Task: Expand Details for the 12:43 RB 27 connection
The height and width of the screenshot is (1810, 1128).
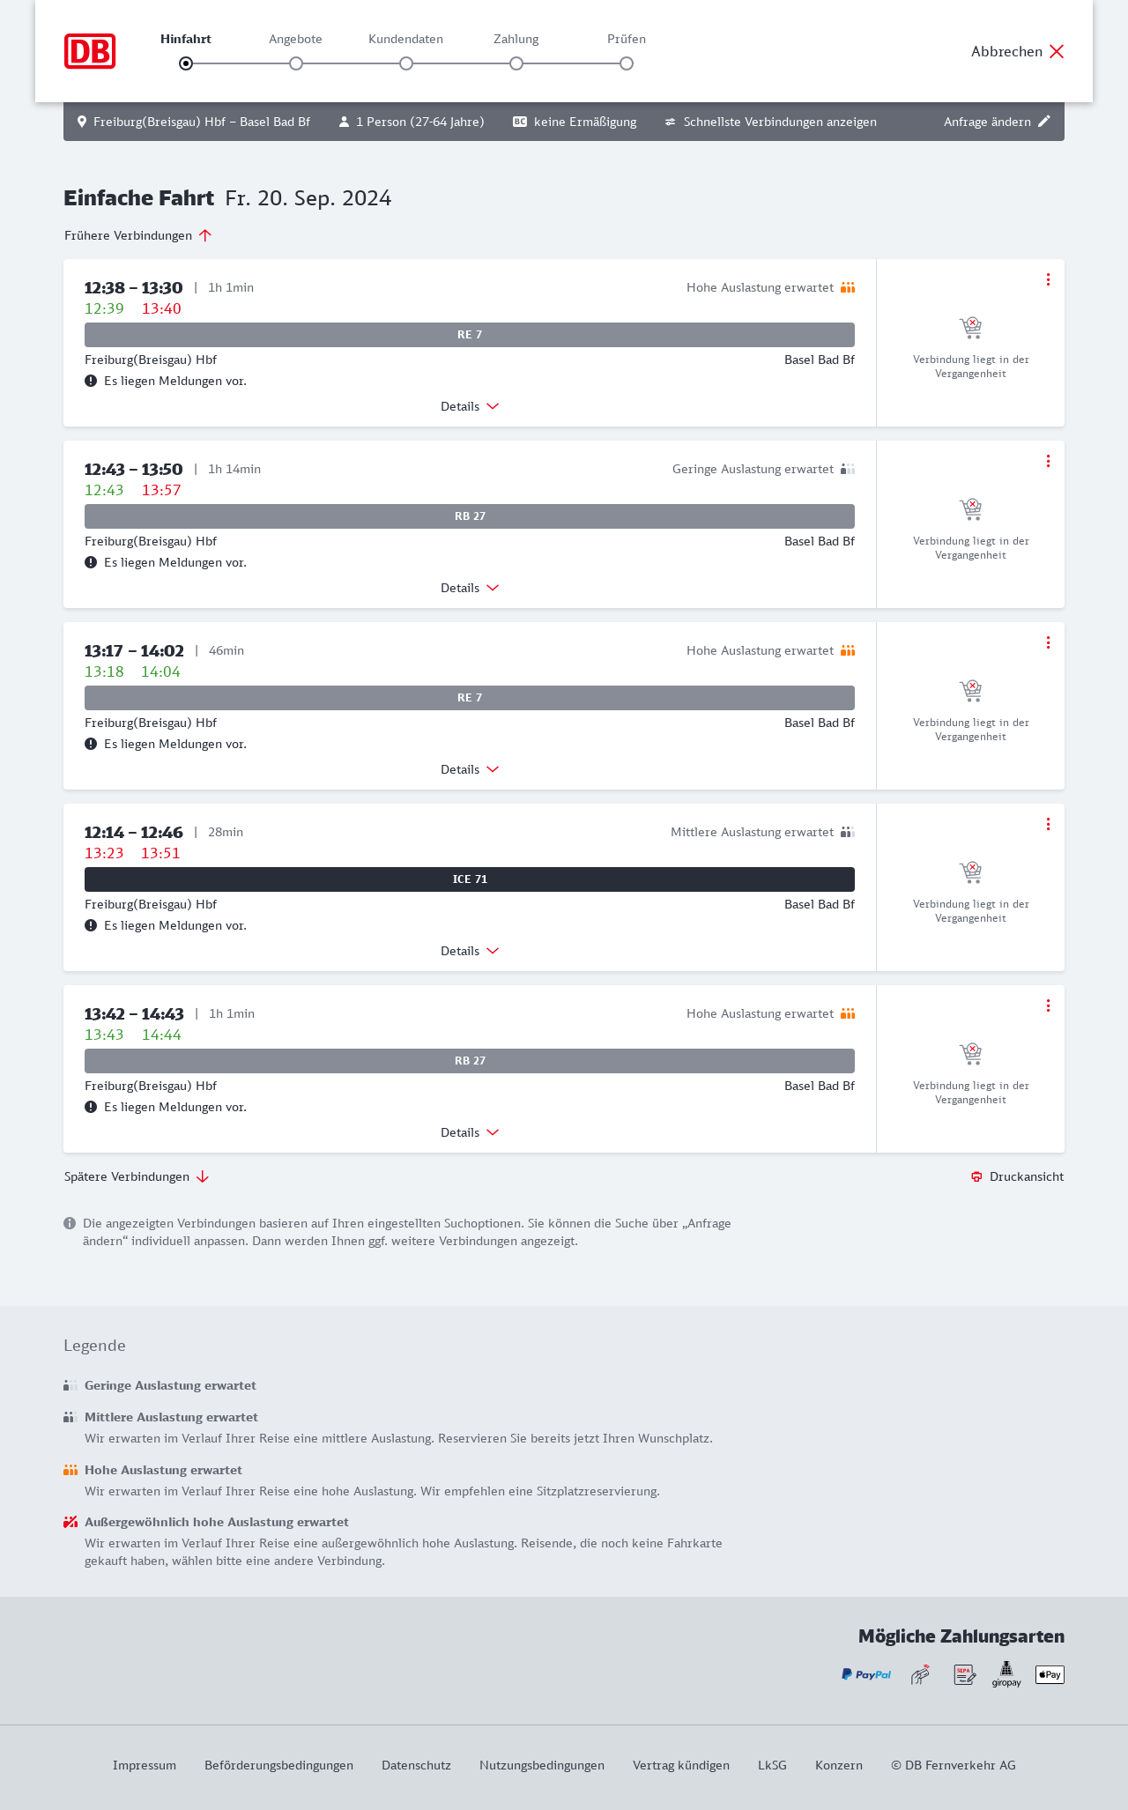Action: [470, 588]
